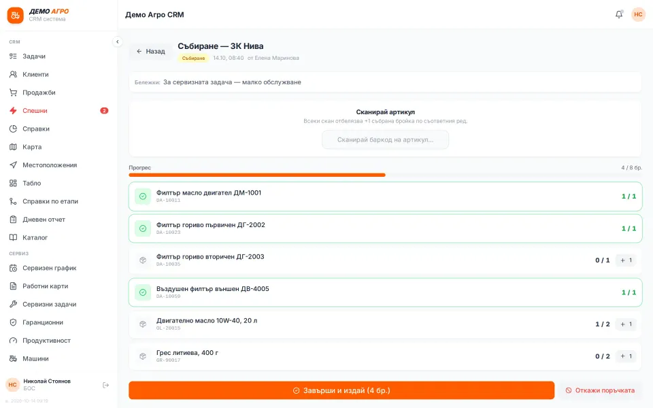Go back with the Назад button
This screenshot has height=408, width=653.
(x=151, y=51)
